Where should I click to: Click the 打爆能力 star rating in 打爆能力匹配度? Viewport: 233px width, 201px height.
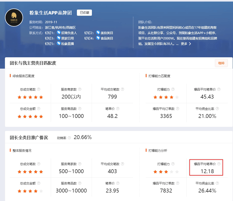pyautogui.click(x=166, y=97)
